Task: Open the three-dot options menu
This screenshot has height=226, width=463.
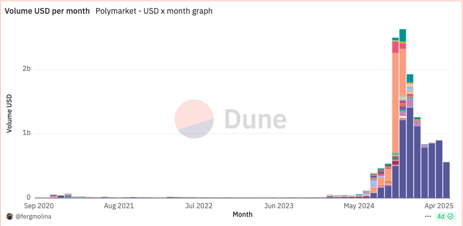Action: (x=428, y=216)
